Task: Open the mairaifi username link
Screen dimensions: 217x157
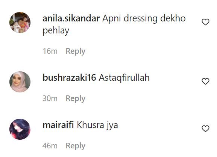Action: [58, 125]
